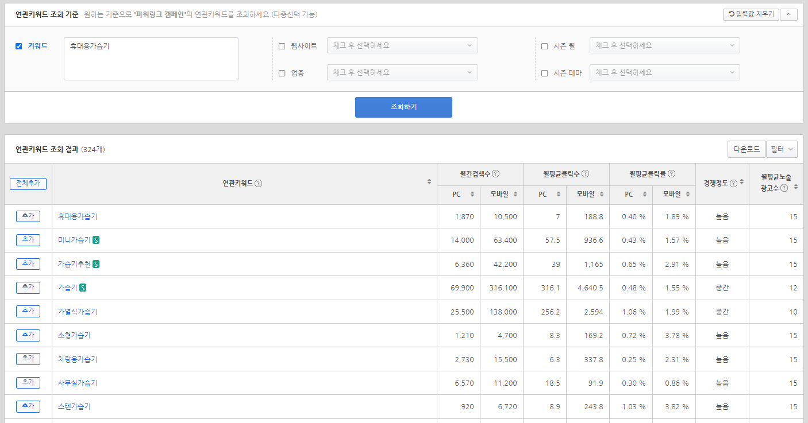
Task: Click the 조회하기 button
Action: pyautogui.click(x=403, y=107)
